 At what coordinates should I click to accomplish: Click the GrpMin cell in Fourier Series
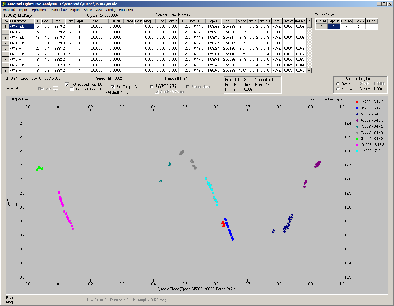coord(334,27)
